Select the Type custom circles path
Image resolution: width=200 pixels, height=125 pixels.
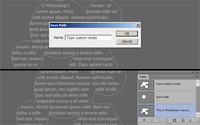[x=168, y=84]
